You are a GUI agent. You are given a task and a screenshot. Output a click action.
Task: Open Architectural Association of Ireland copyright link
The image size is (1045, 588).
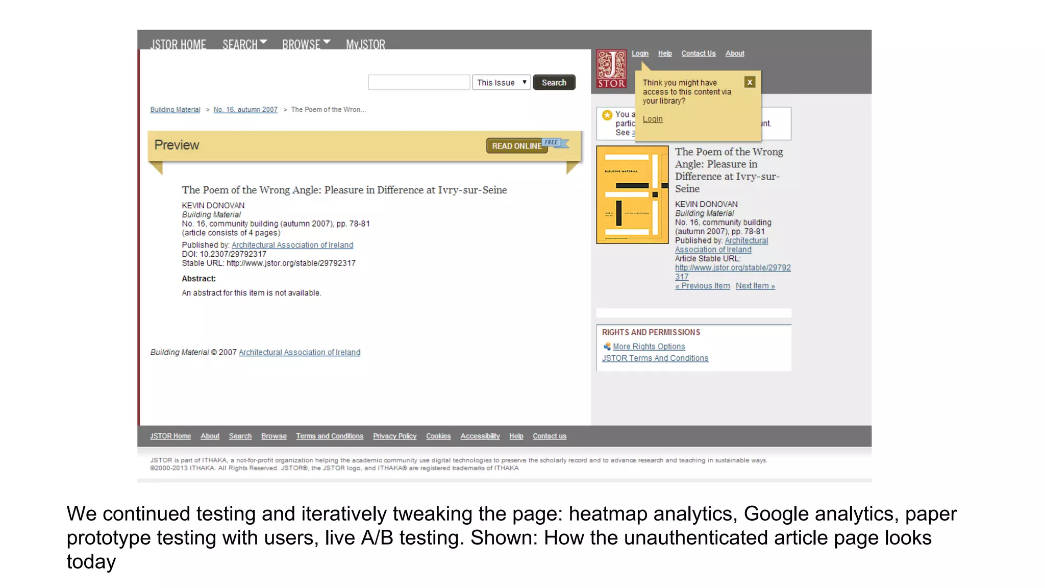[300, 352]
